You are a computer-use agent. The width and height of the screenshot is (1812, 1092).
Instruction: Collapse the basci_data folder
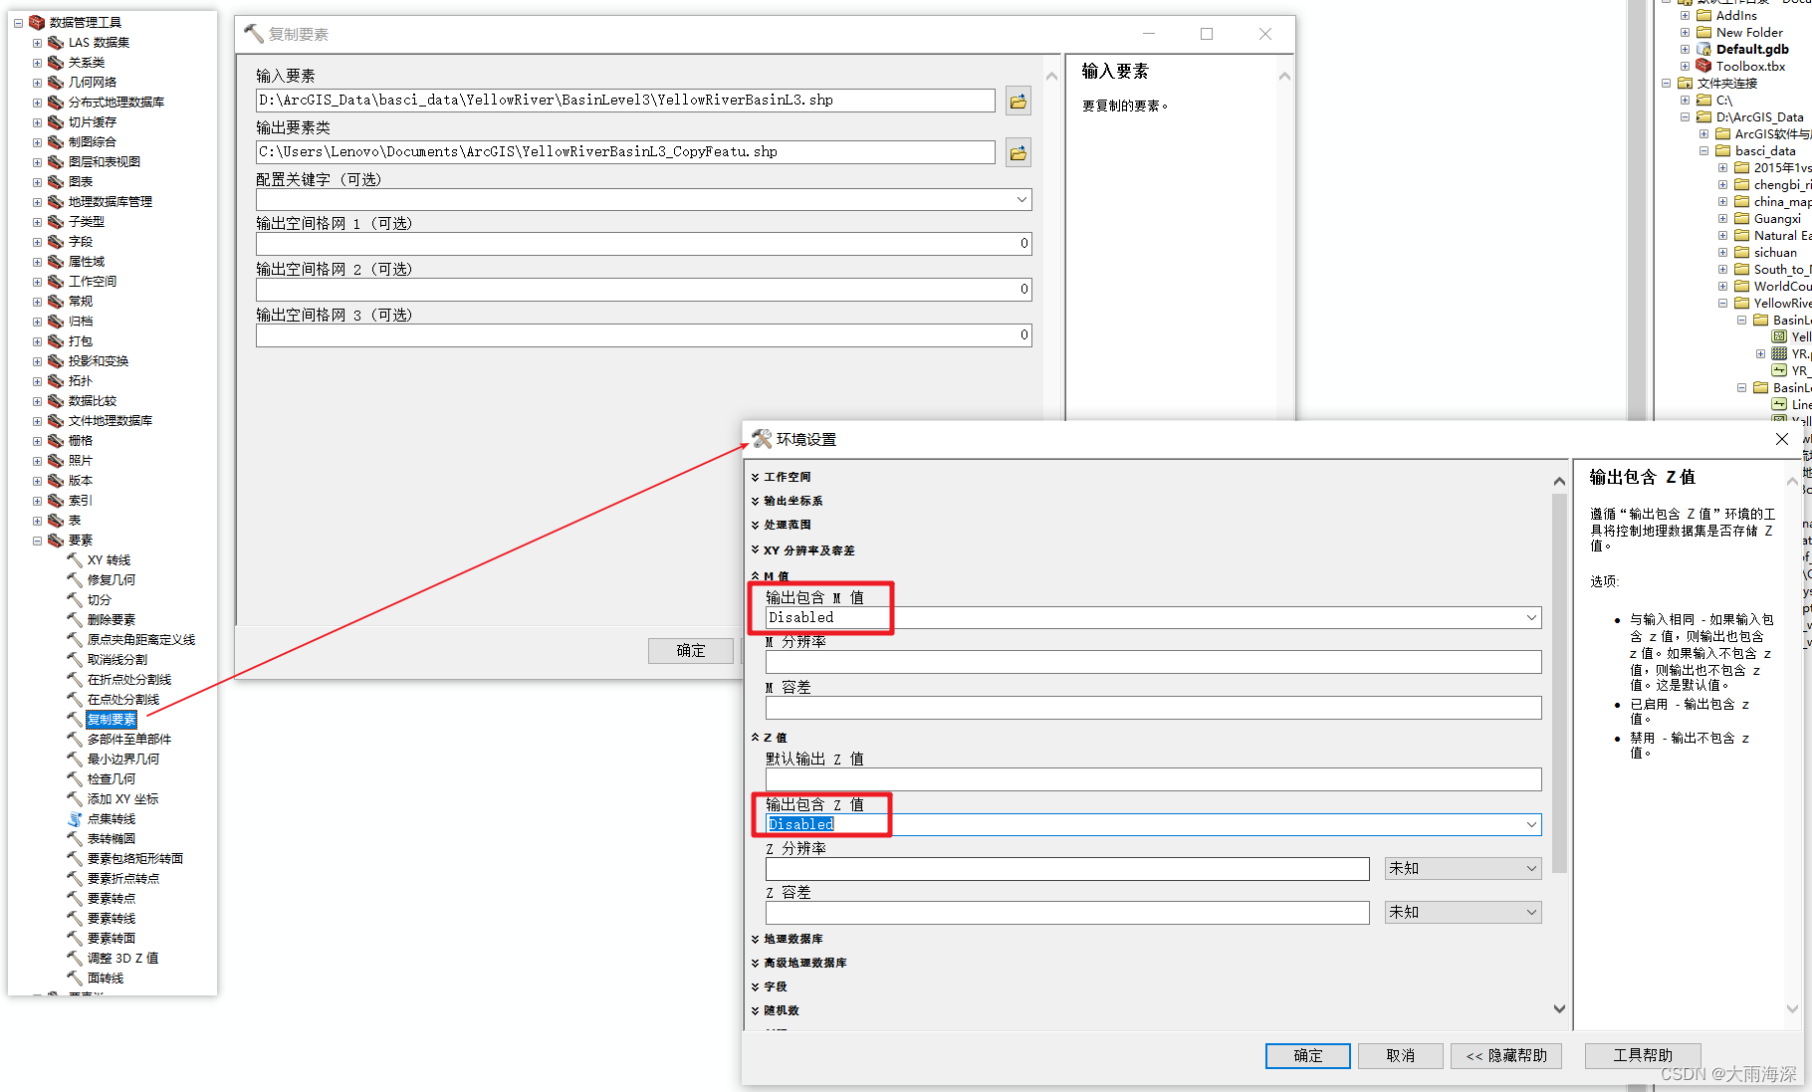coord(1704,150)
